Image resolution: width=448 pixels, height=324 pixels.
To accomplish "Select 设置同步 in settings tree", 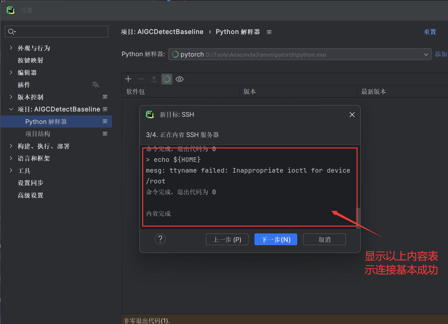I will pyautogui.click(x=30, y=183).
